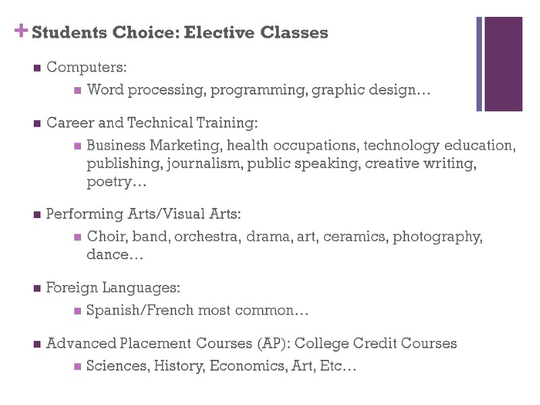The image size is (540, 405).
Task: Click the sub-bullet before Spanish/French most common
Action: click(x=78, y=311)
